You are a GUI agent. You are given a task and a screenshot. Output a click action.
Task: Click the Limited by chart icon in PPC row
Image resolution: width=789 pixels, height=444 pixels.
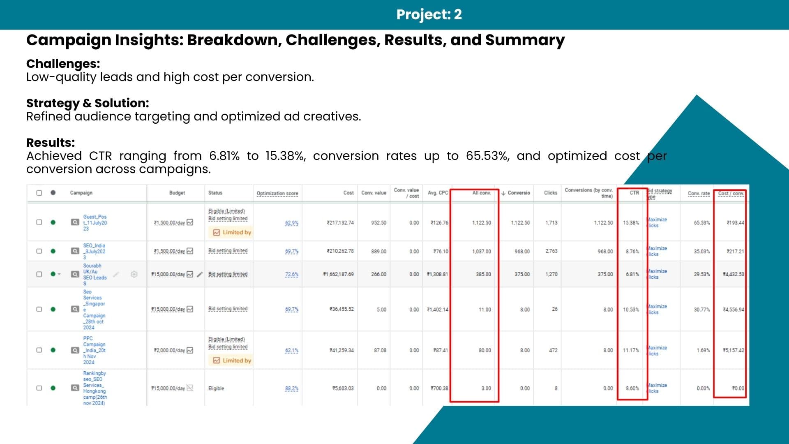(x=217, y=361)
